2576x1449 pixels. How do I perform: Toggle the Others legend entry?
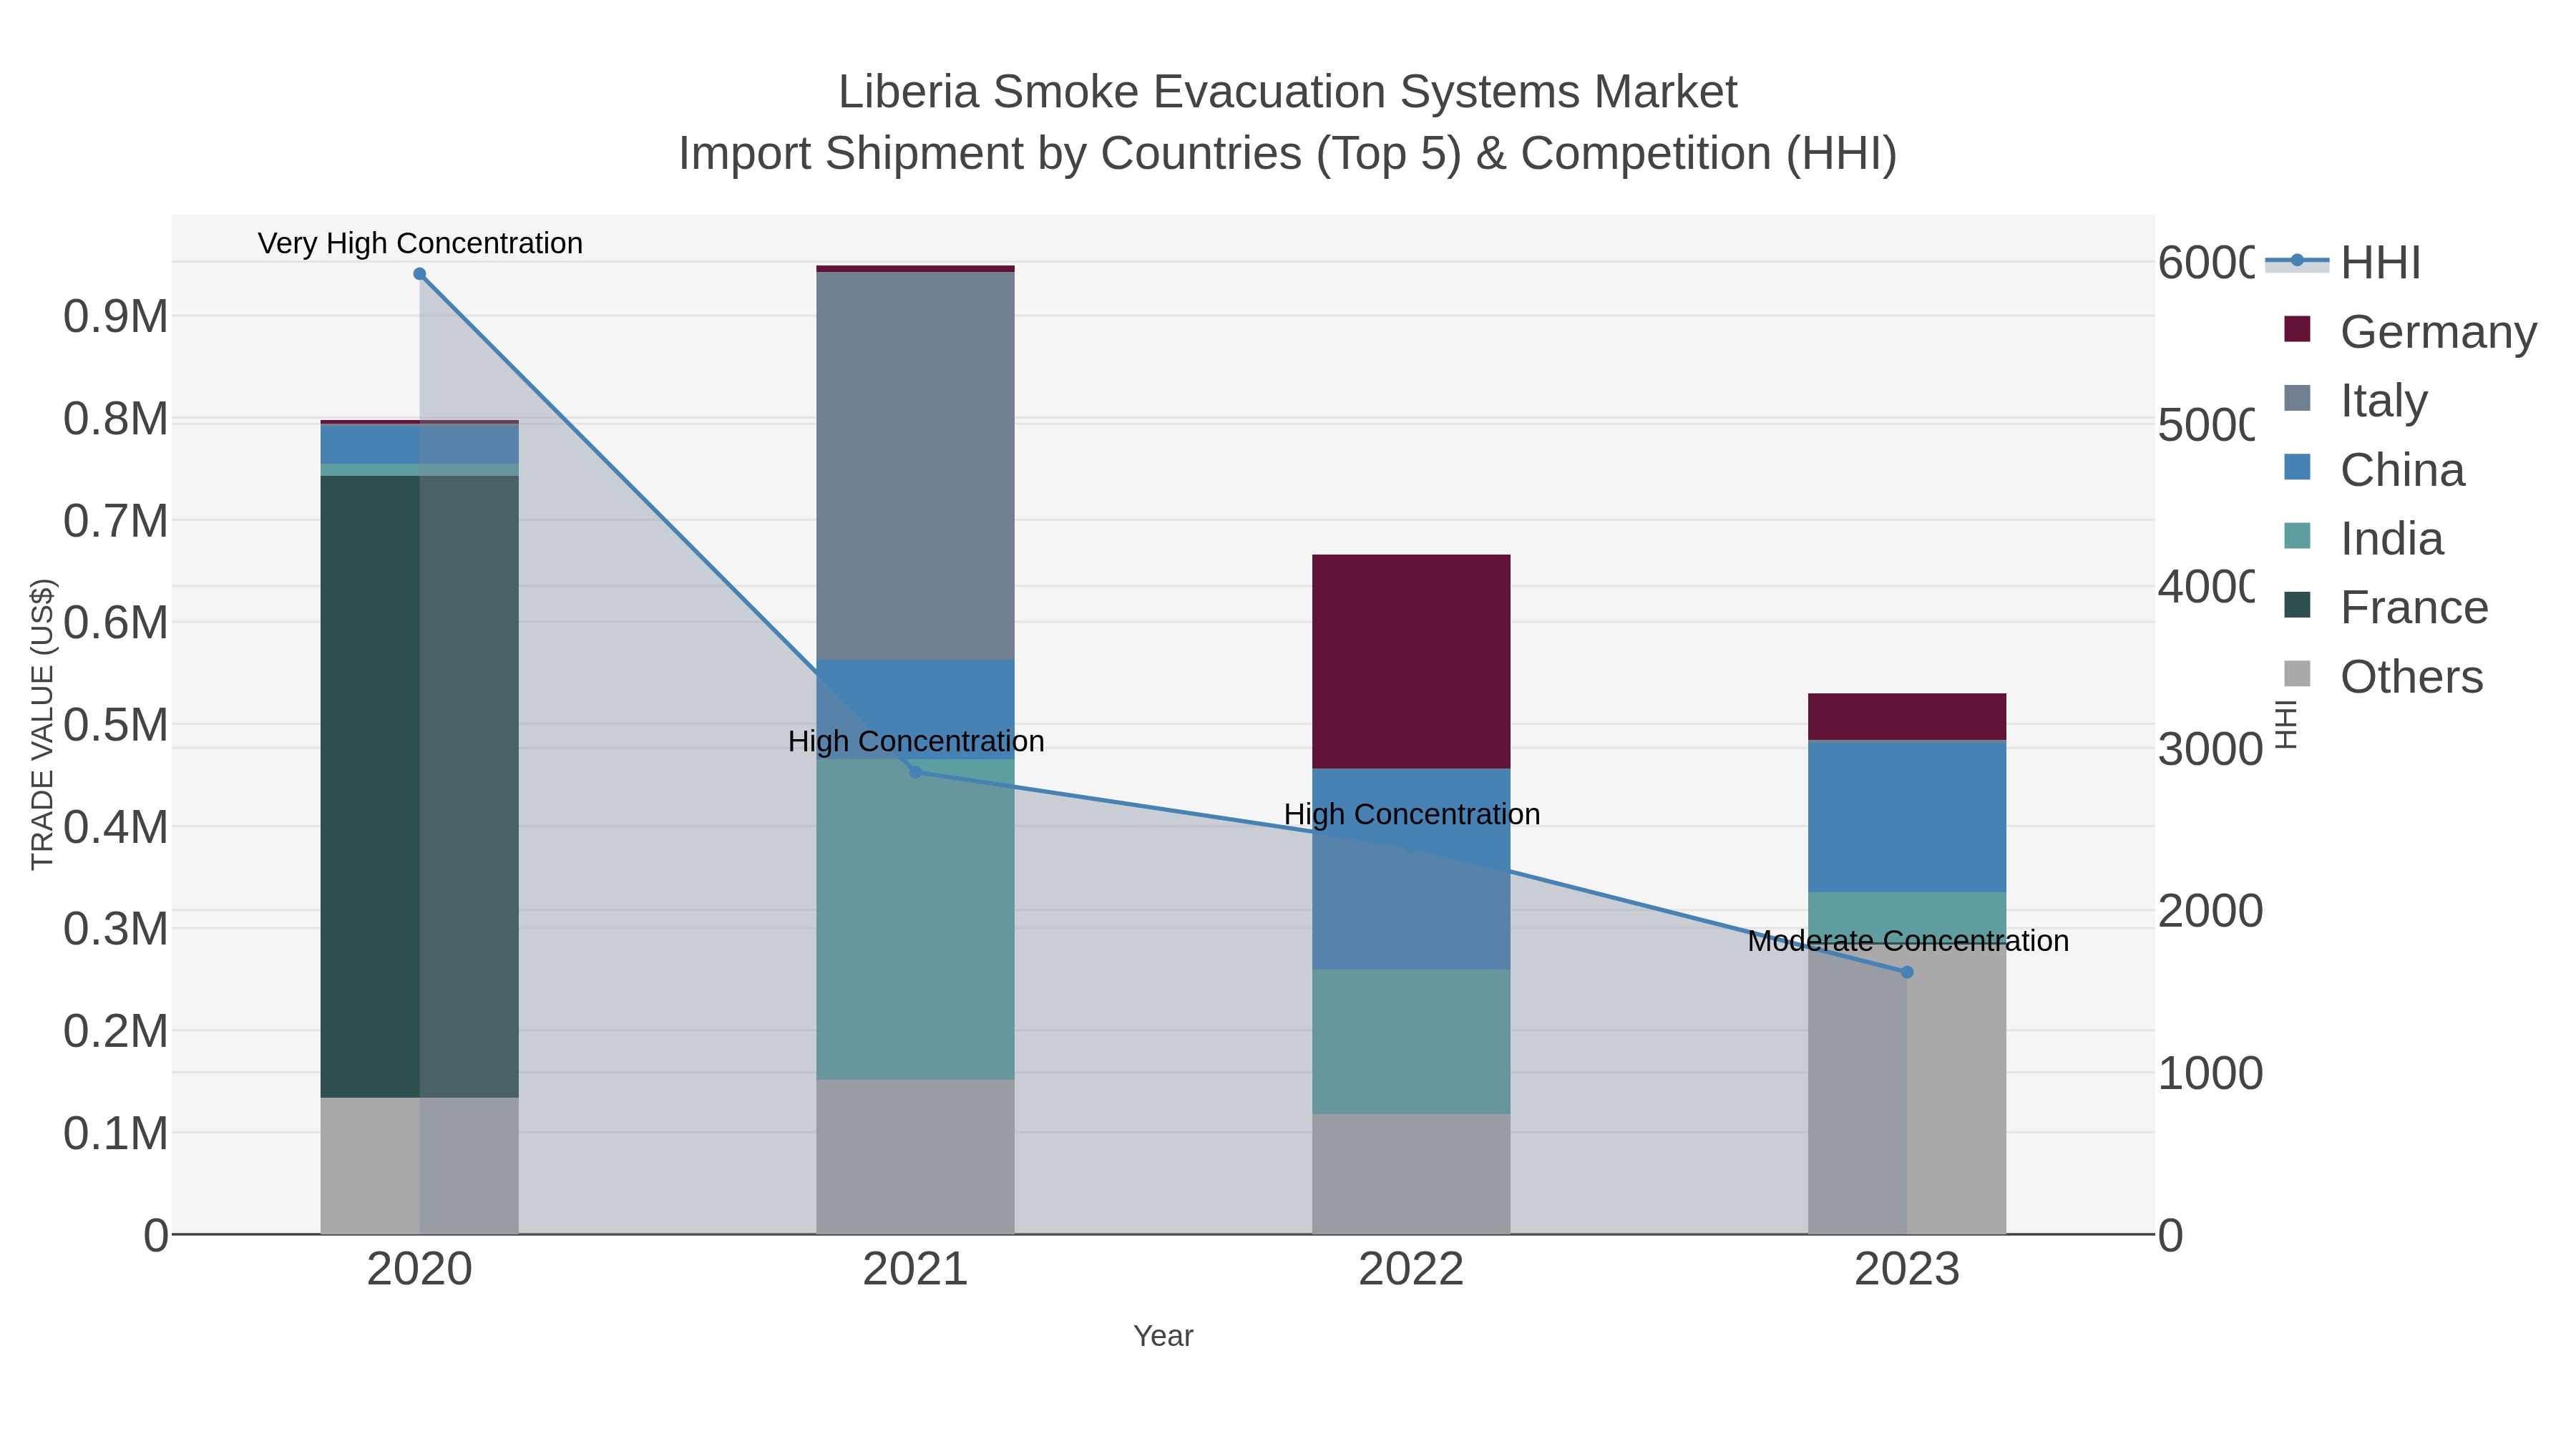(2383, 676)
